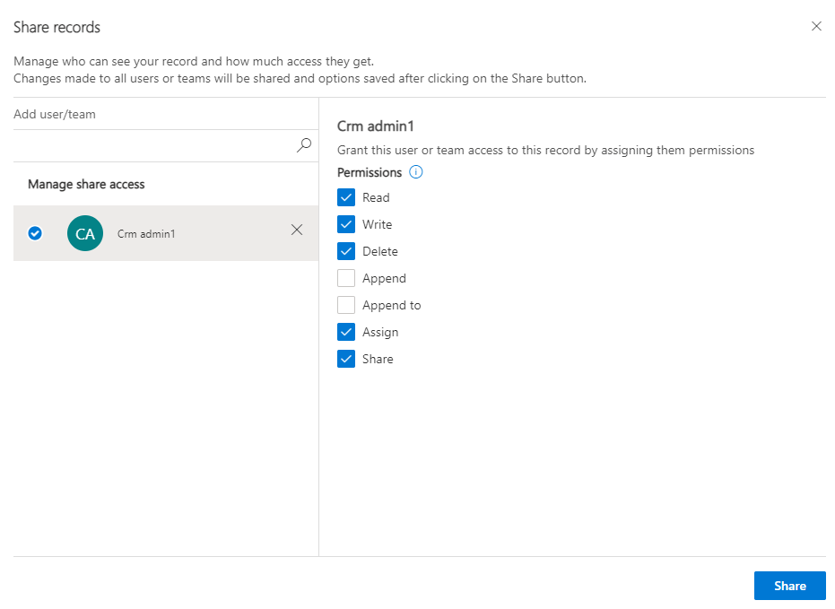Click the teal CA avatar

pyautogui.click(x=85, y=233)
